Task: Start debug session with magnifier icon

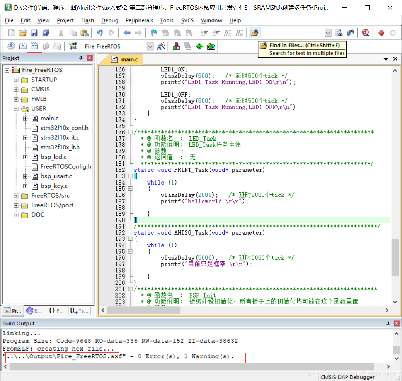Action: click(365, 33)
